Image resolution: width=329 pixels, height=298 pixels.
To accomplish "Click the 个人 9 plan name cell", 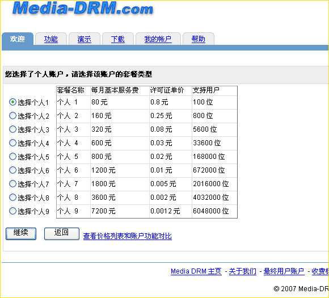I will (73, 211).
